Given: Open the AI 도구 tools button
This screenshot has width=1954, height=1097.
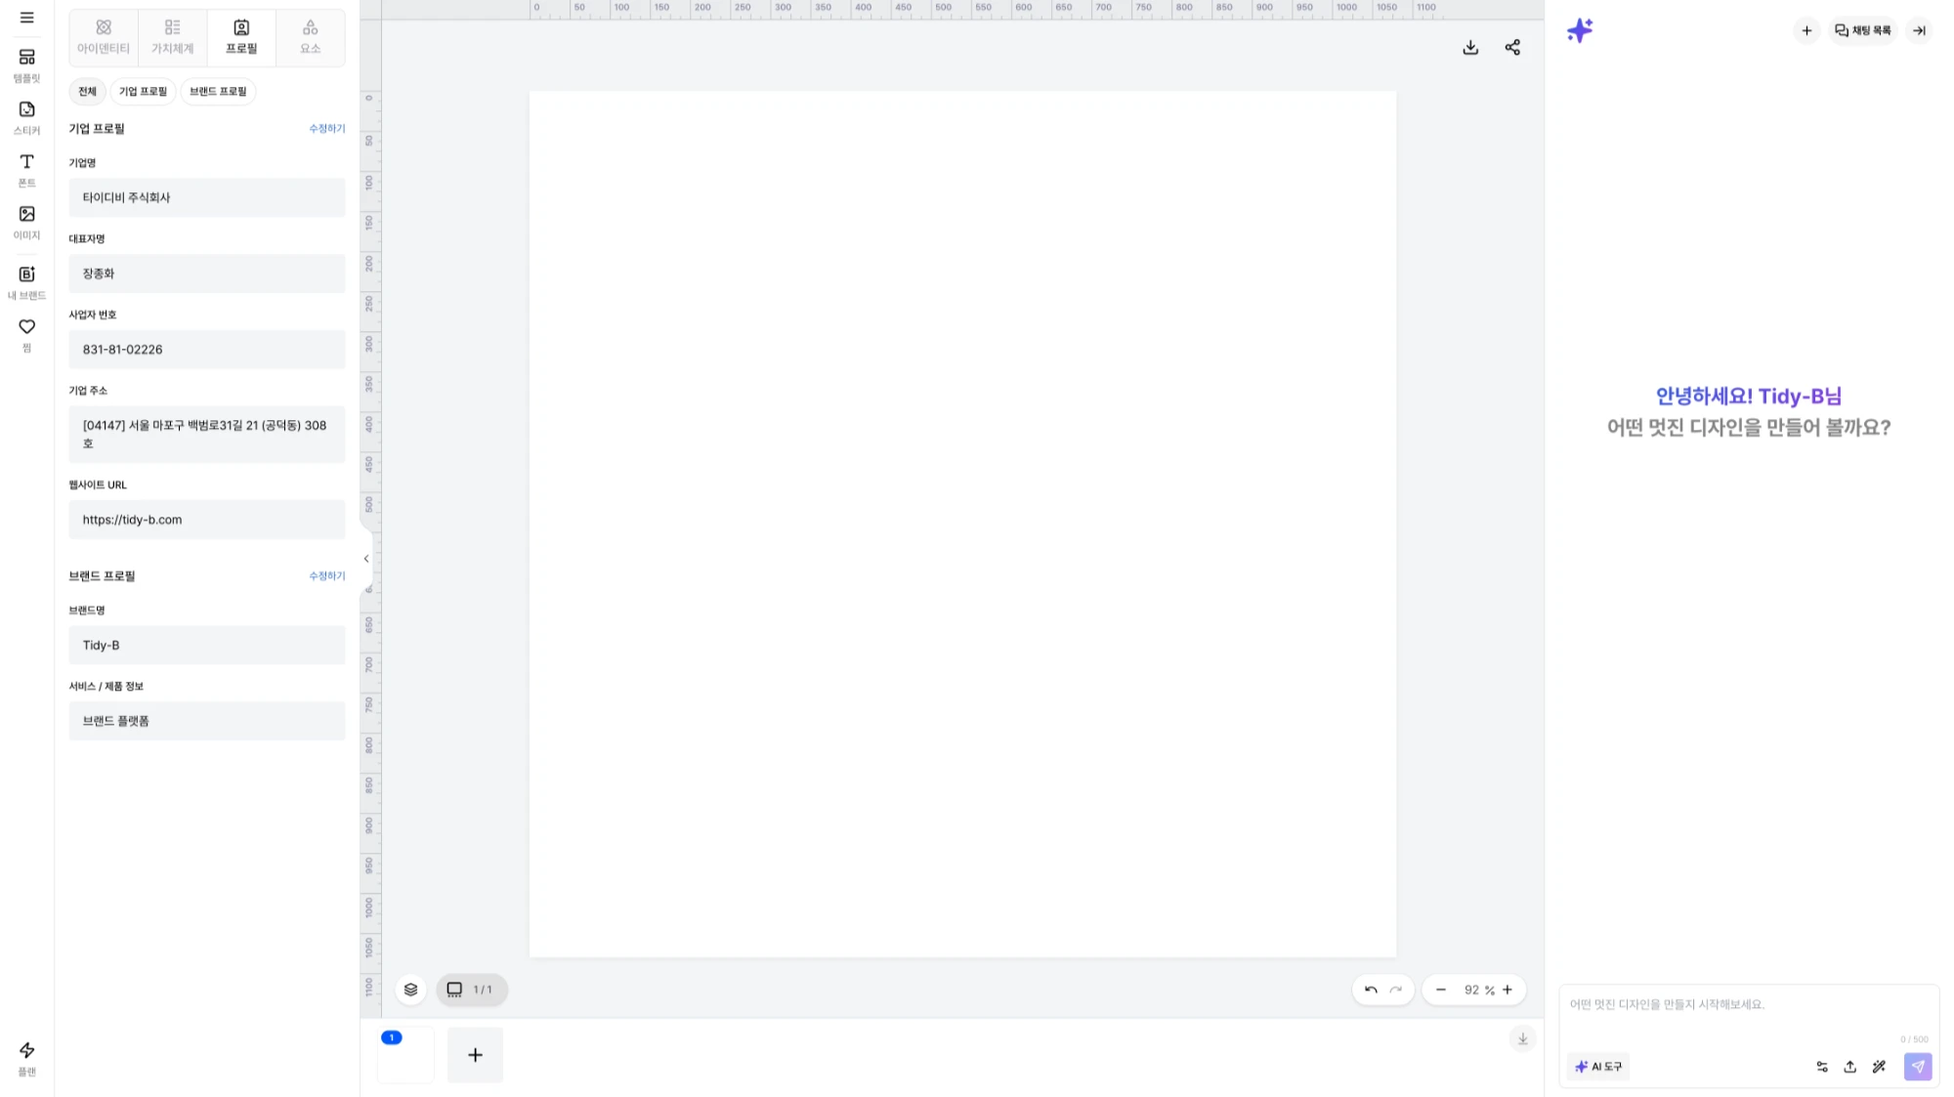Looking at the screenshot, I should (1598, 1067).
